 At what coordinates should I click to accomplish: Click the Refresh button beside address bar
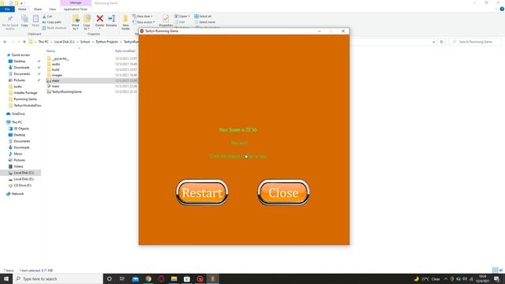coord(442,42)
